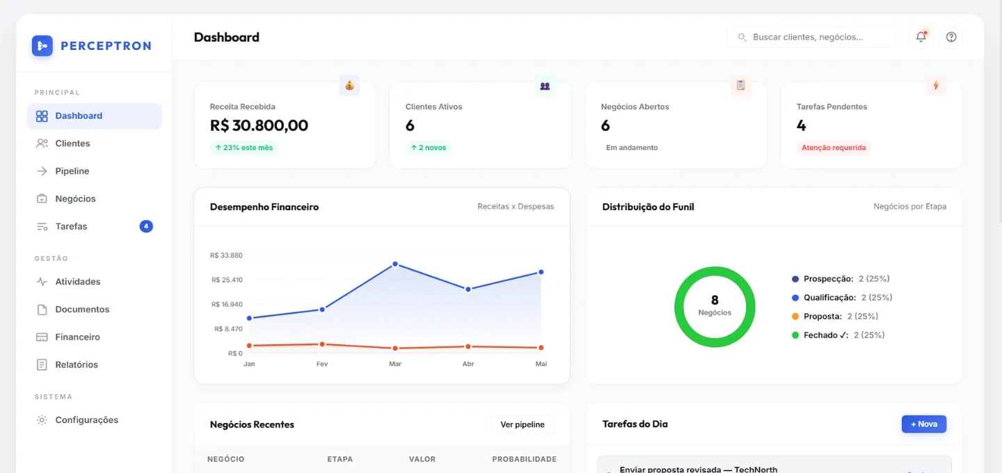
Task: Navigate to Atividades
Action: [x=94, y=282]
